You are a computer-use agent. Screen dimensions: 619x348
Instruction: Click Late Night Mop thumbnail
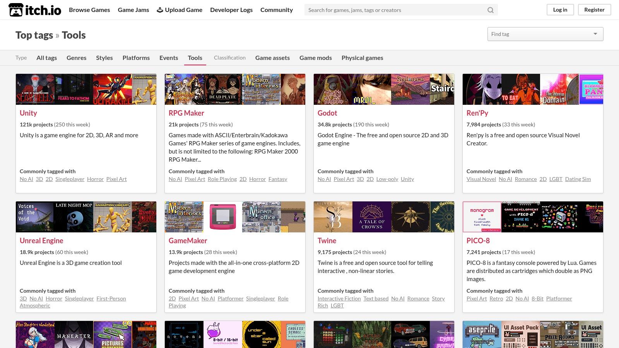[x=74, y=217]
